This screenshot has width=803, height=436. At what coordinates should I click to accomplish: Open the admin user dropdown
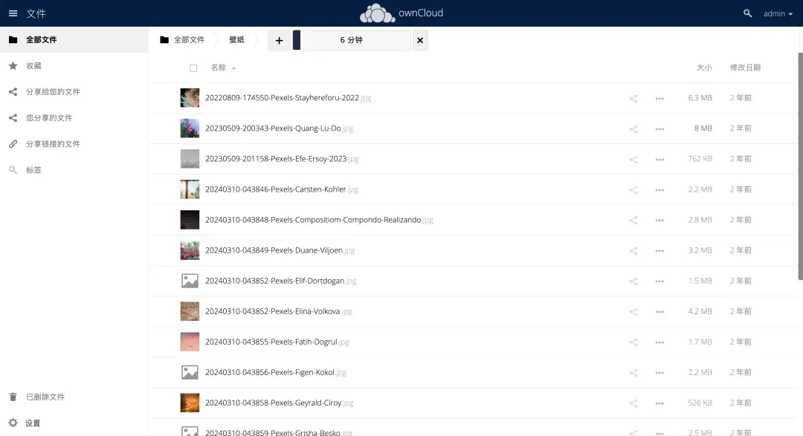pyautogui.click(x=778, y=13)
